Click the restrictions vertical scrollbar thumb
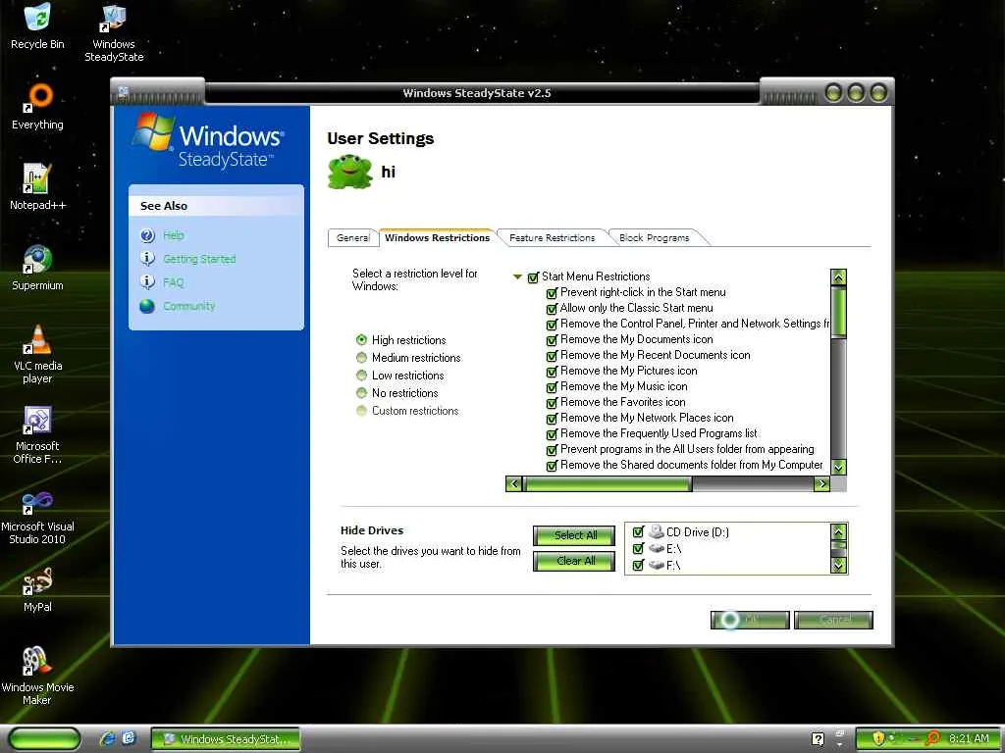This screenshot has height=753, width=1005. (838, 312)
